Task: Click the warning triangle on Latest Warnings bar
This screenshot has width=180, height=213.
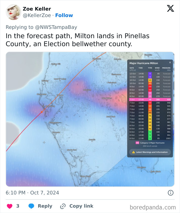Action: click(134, 152)
